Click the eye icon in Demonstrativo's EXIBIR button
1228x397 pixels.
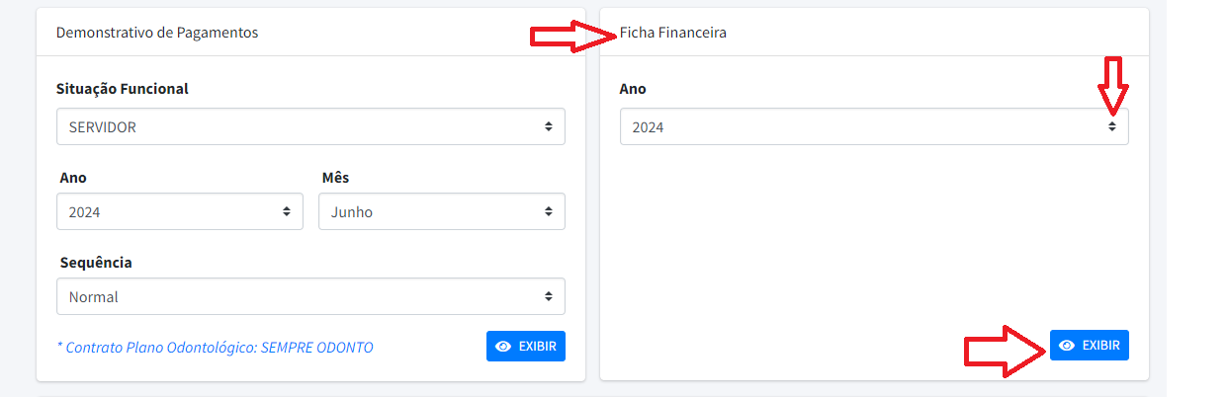503,347
